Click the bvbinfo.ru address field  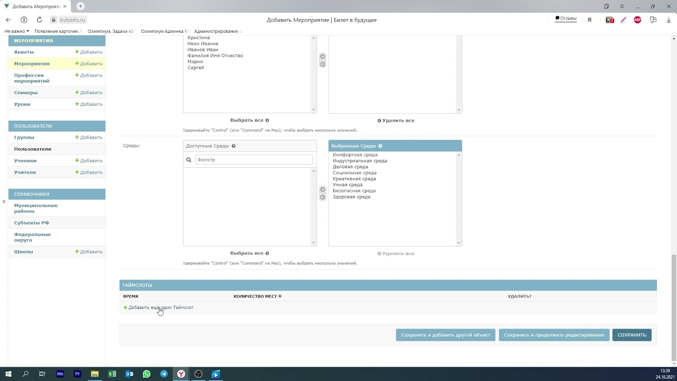[72, 20]
